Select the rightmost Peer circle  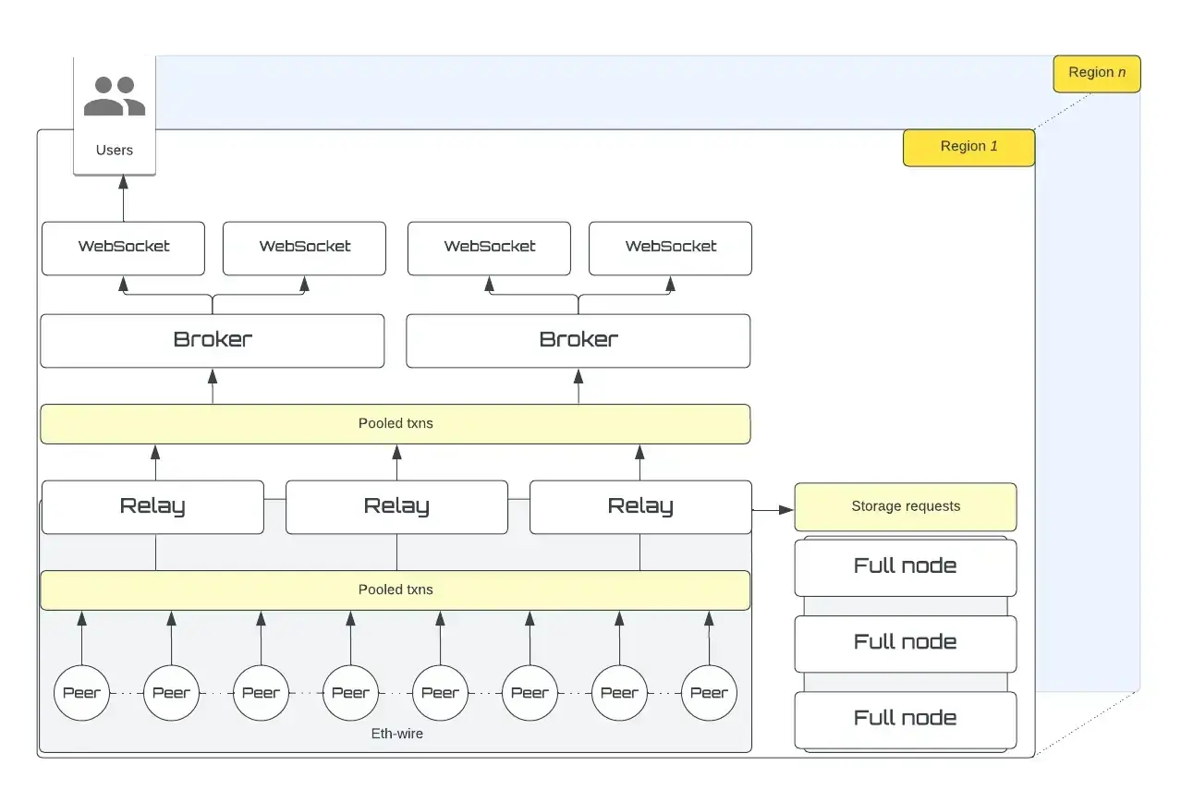pyautogui.click(x=709, y=693)
